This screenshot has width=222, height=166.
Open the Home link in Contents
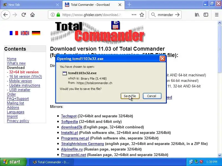pyautogui.click(x=12, y=59)
